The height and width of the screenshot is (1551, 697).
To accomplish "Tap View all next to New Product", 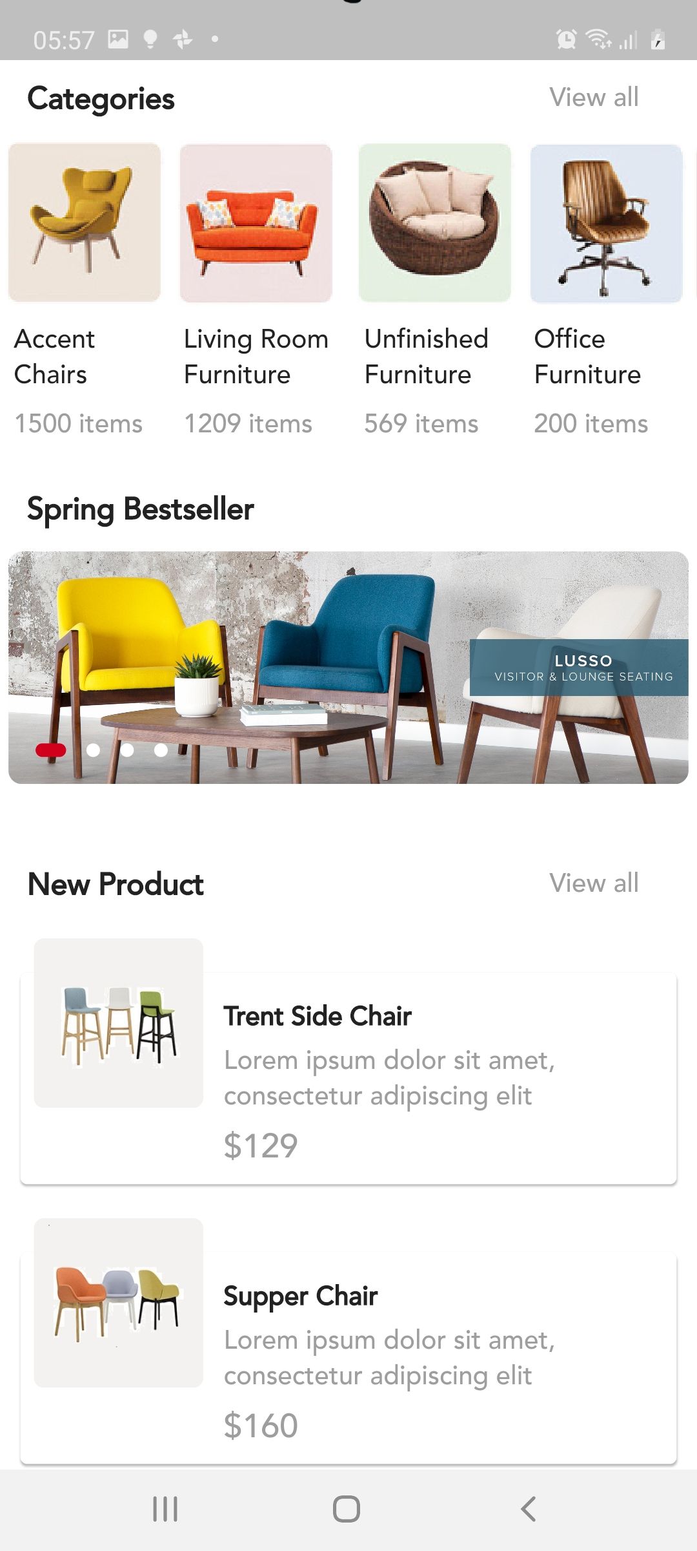I will pyautogui.click(x=594, y=883).
